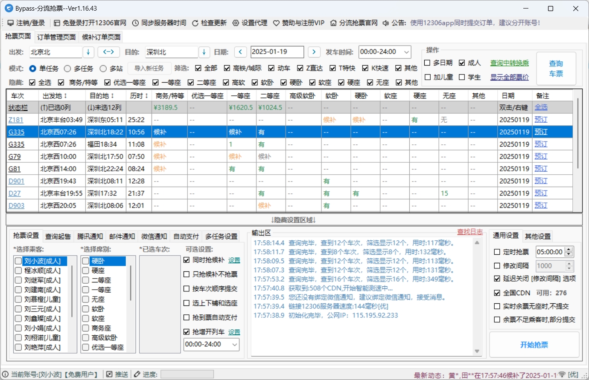
Task: Open 抢增开列车 time range dropdown
Action: coord(234,344)
